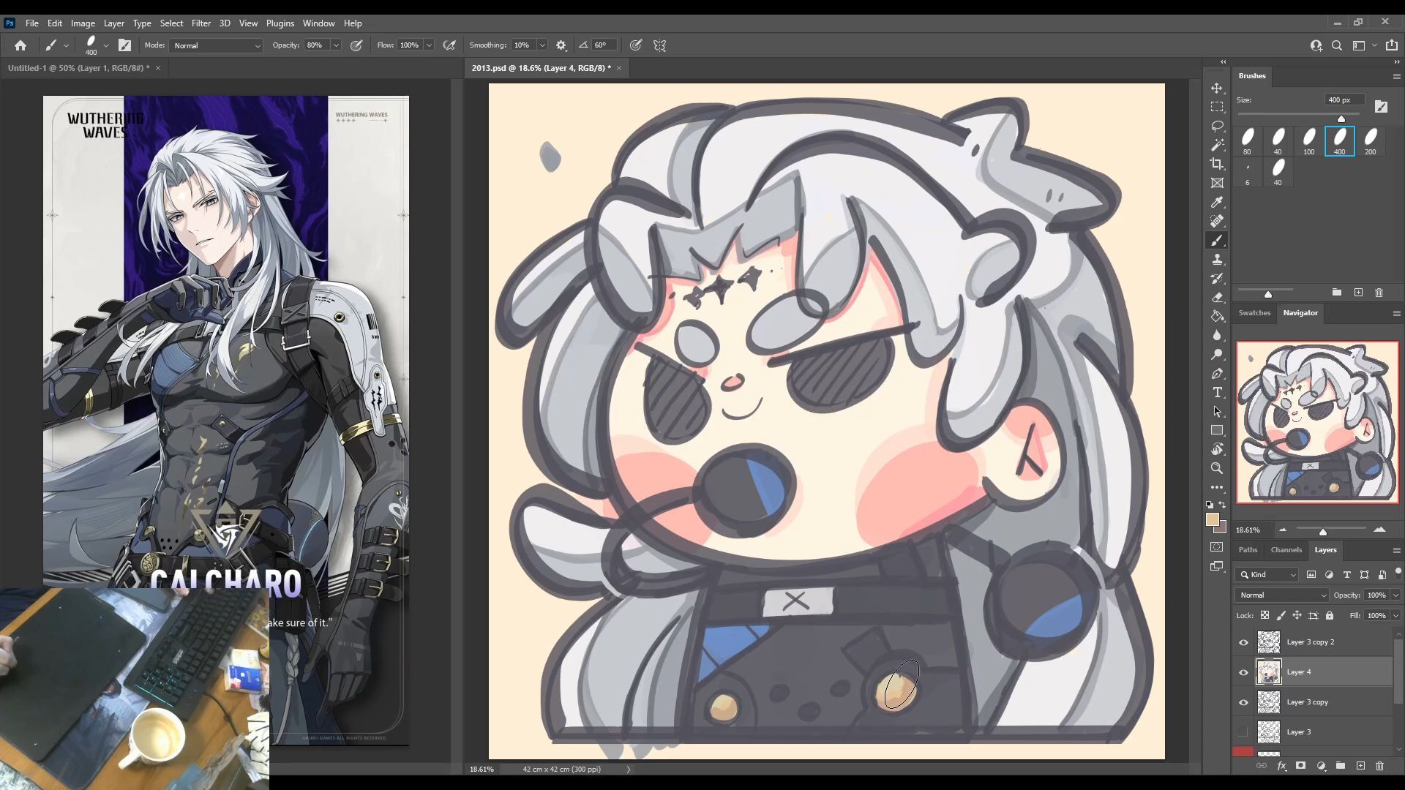1405x790 pixels.
Task: Open the brush Mode dropdown
Action: click(x=216, y=45)
